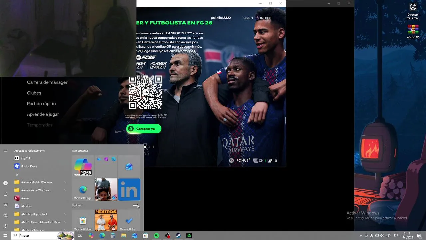
Task: Open the u2mp3 (1) desktop archive
Action: (413, 32)
